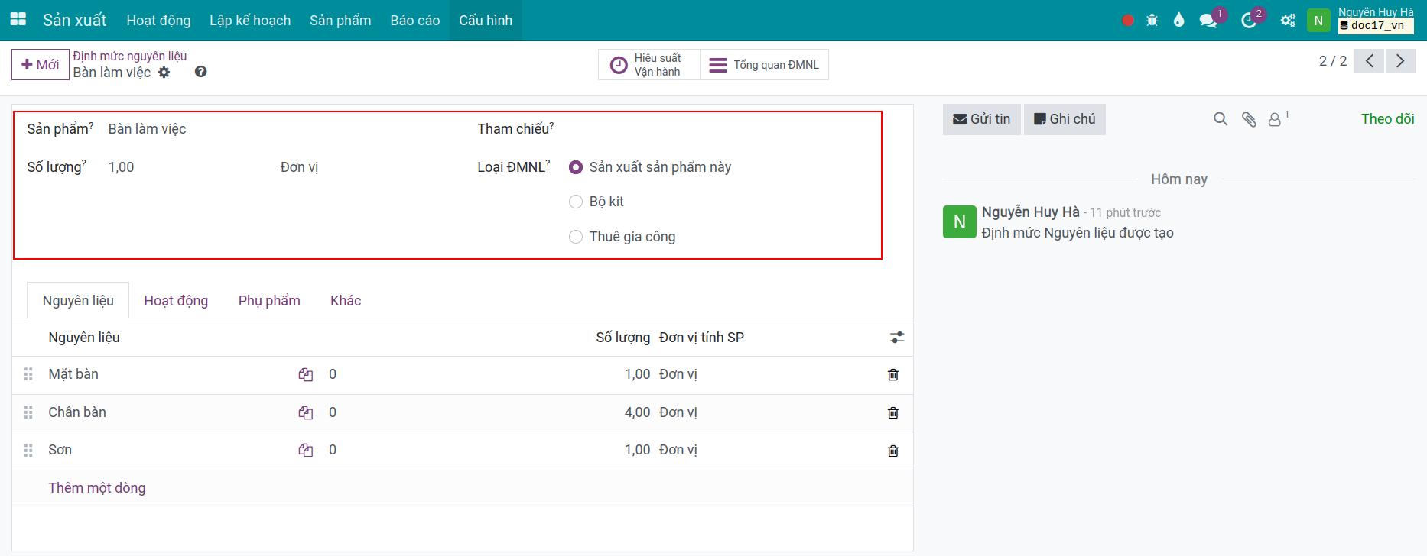Open Hiệu suất Vận hành smart button
Image resolution: width=1427 pixels, height=556 pixels.
[649, 65]
